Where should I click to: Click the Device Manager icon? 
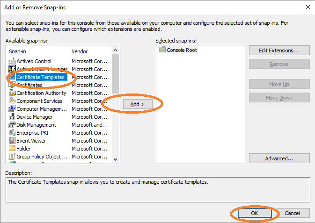point(12,117)
